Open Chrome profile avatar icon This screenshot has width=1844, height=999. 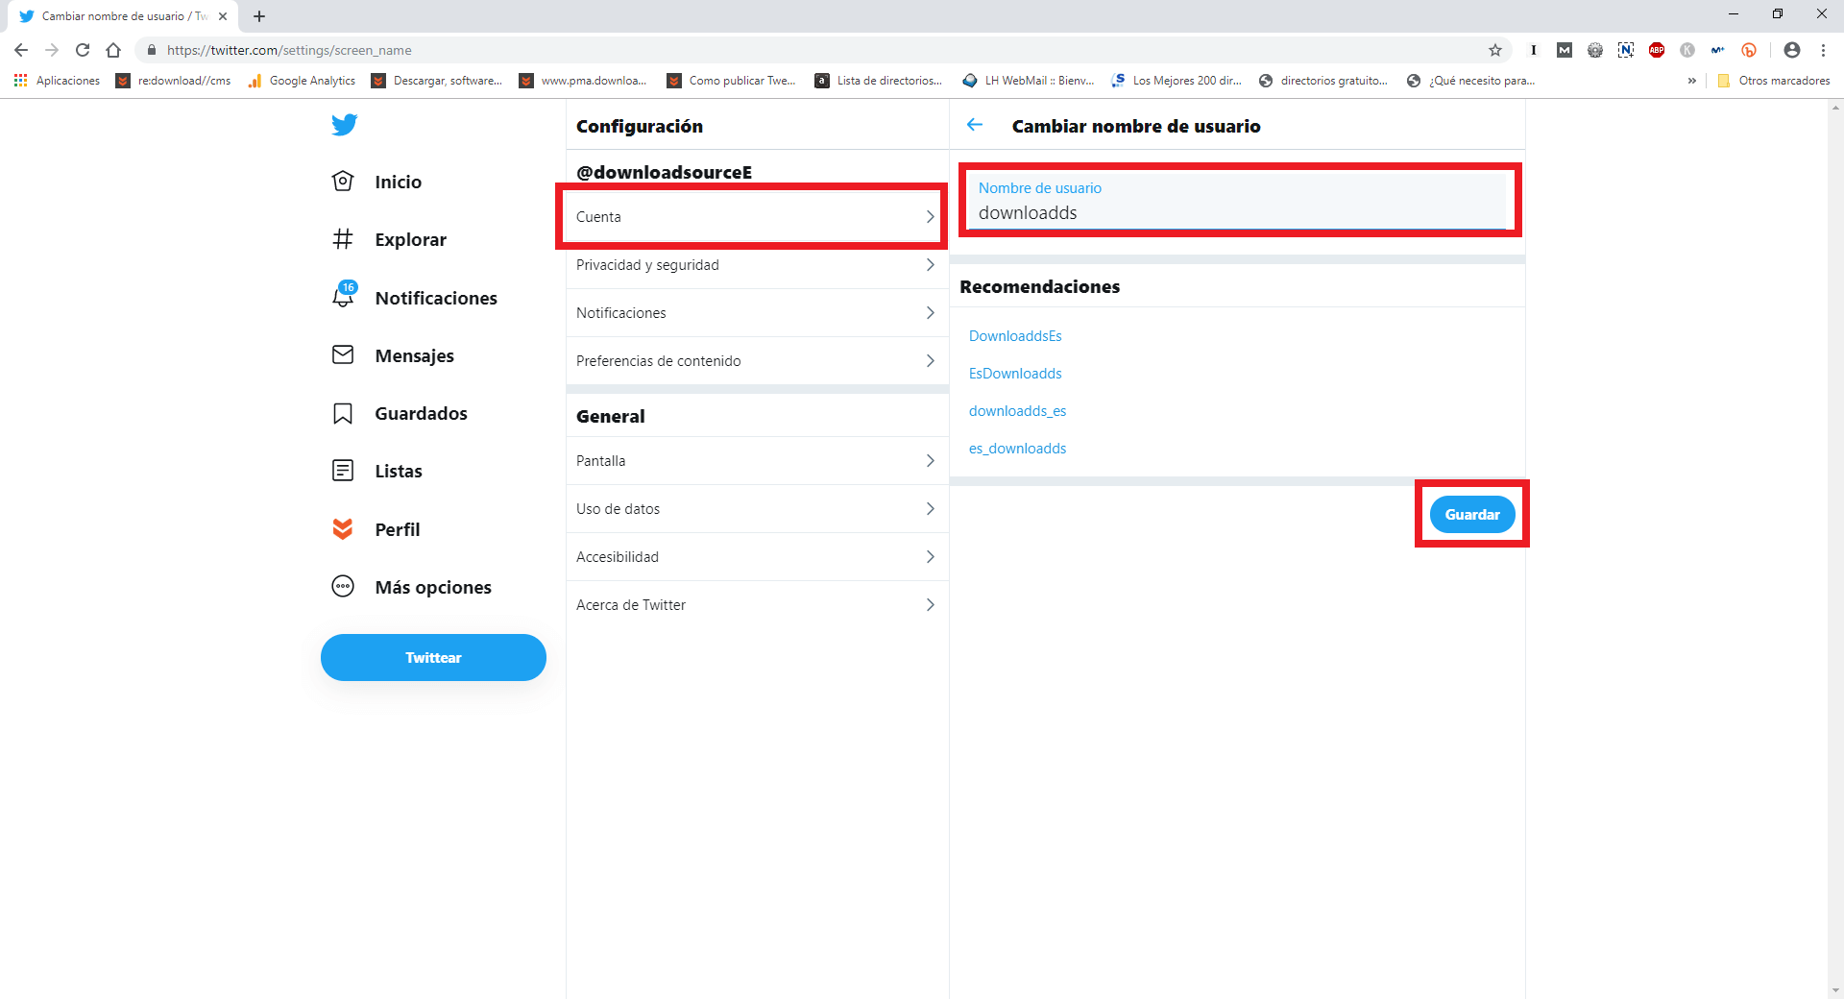pyautogui.click(x=1792, y=50)
